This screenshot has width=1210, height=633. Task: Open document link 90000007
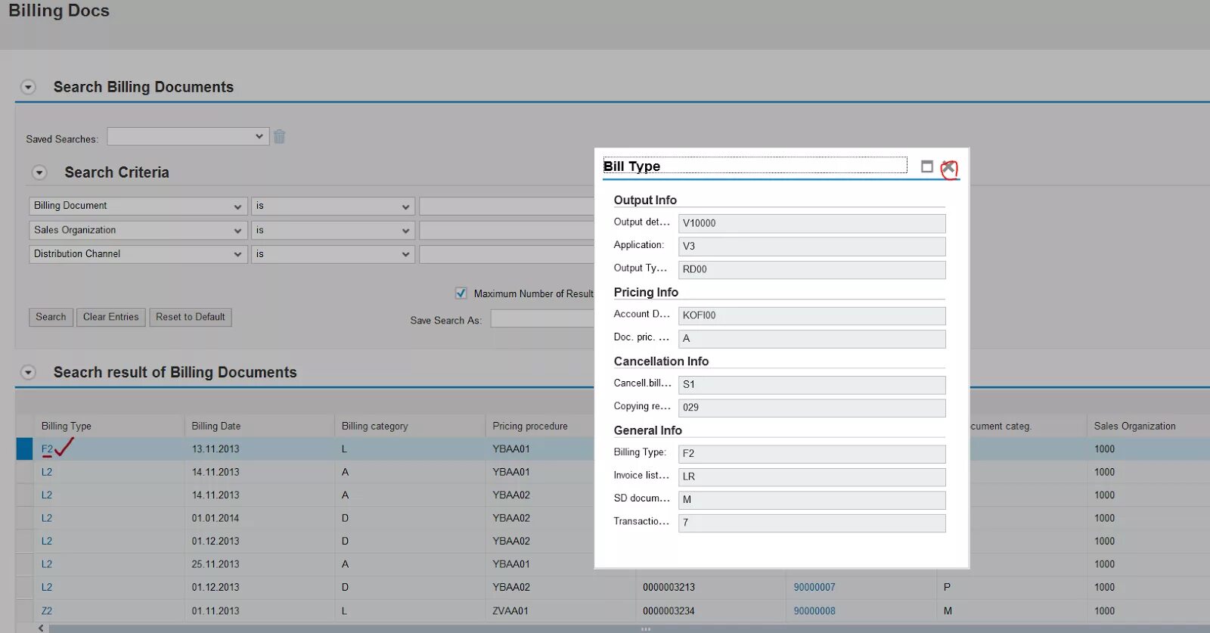click(x=814, y=588)
